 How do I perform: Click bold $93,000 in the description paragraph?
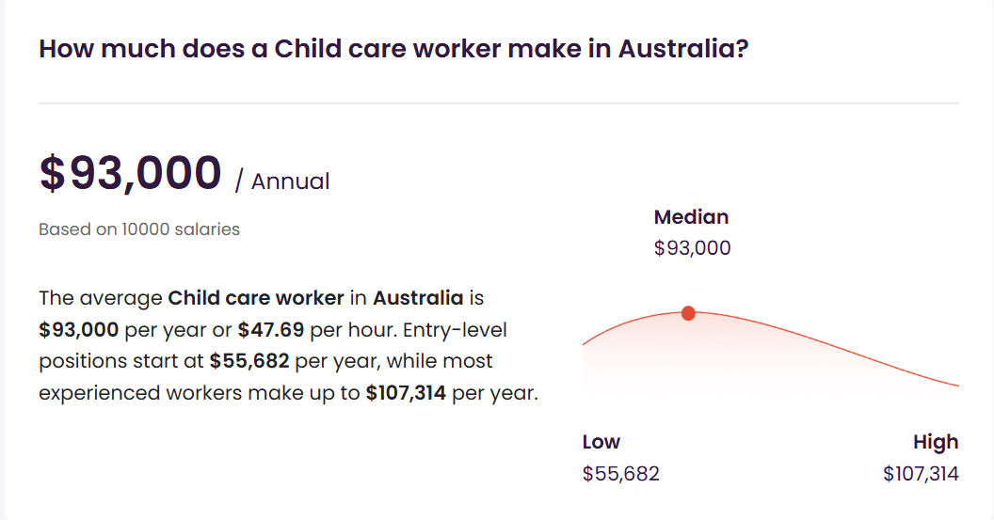click(79, 330)
